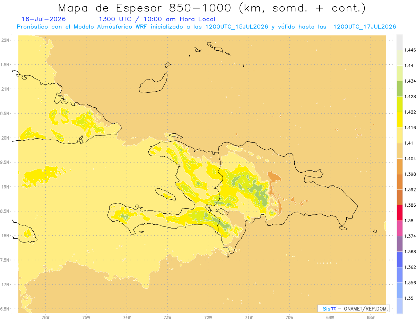Click the legend value '1.368'
416x322 pixels.
point(410,252)
